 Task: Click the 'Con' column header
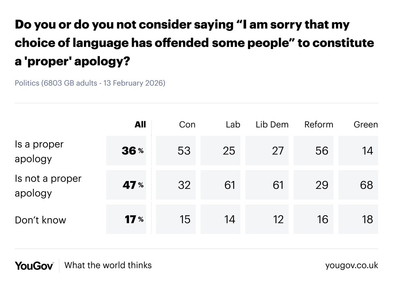tap(187, 125)
